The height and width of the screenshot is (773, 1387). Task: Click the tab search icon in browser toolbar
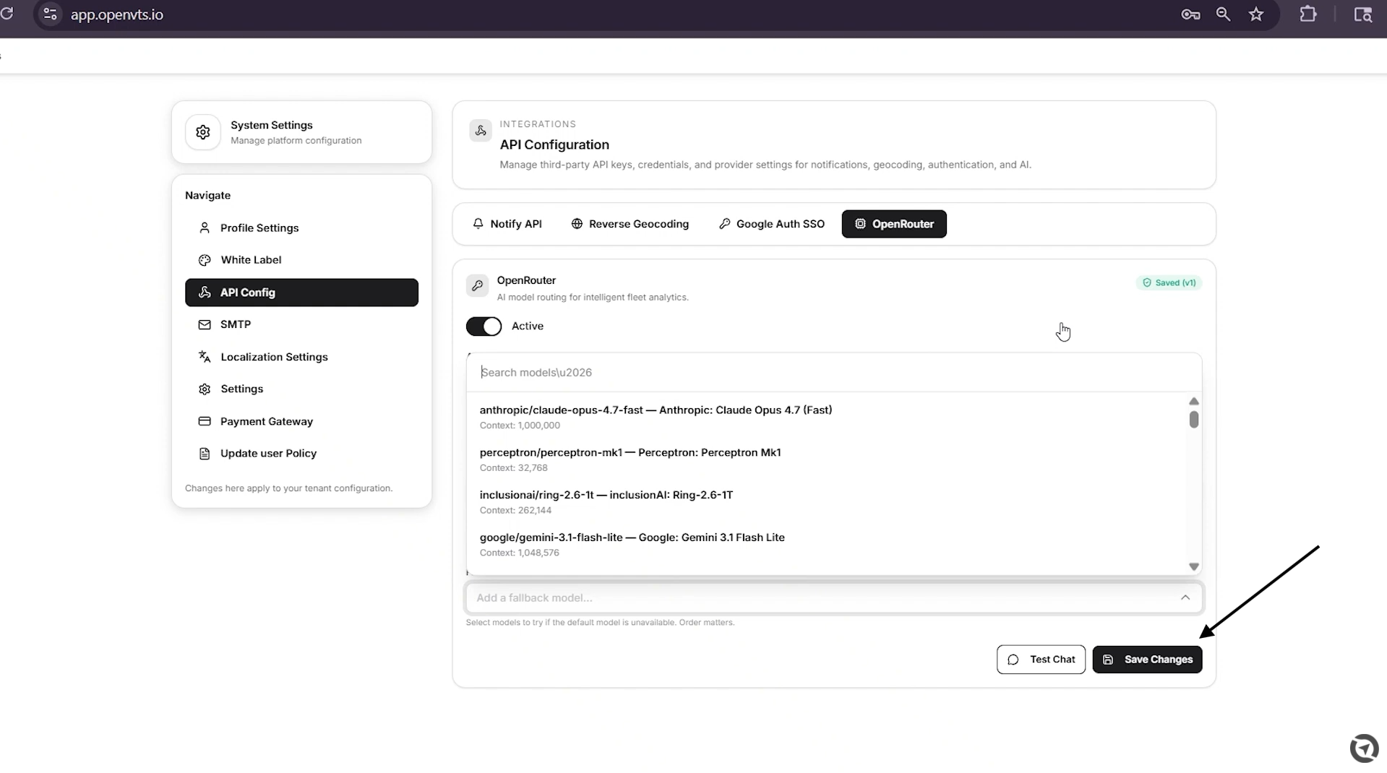[x=1362, y=14]
